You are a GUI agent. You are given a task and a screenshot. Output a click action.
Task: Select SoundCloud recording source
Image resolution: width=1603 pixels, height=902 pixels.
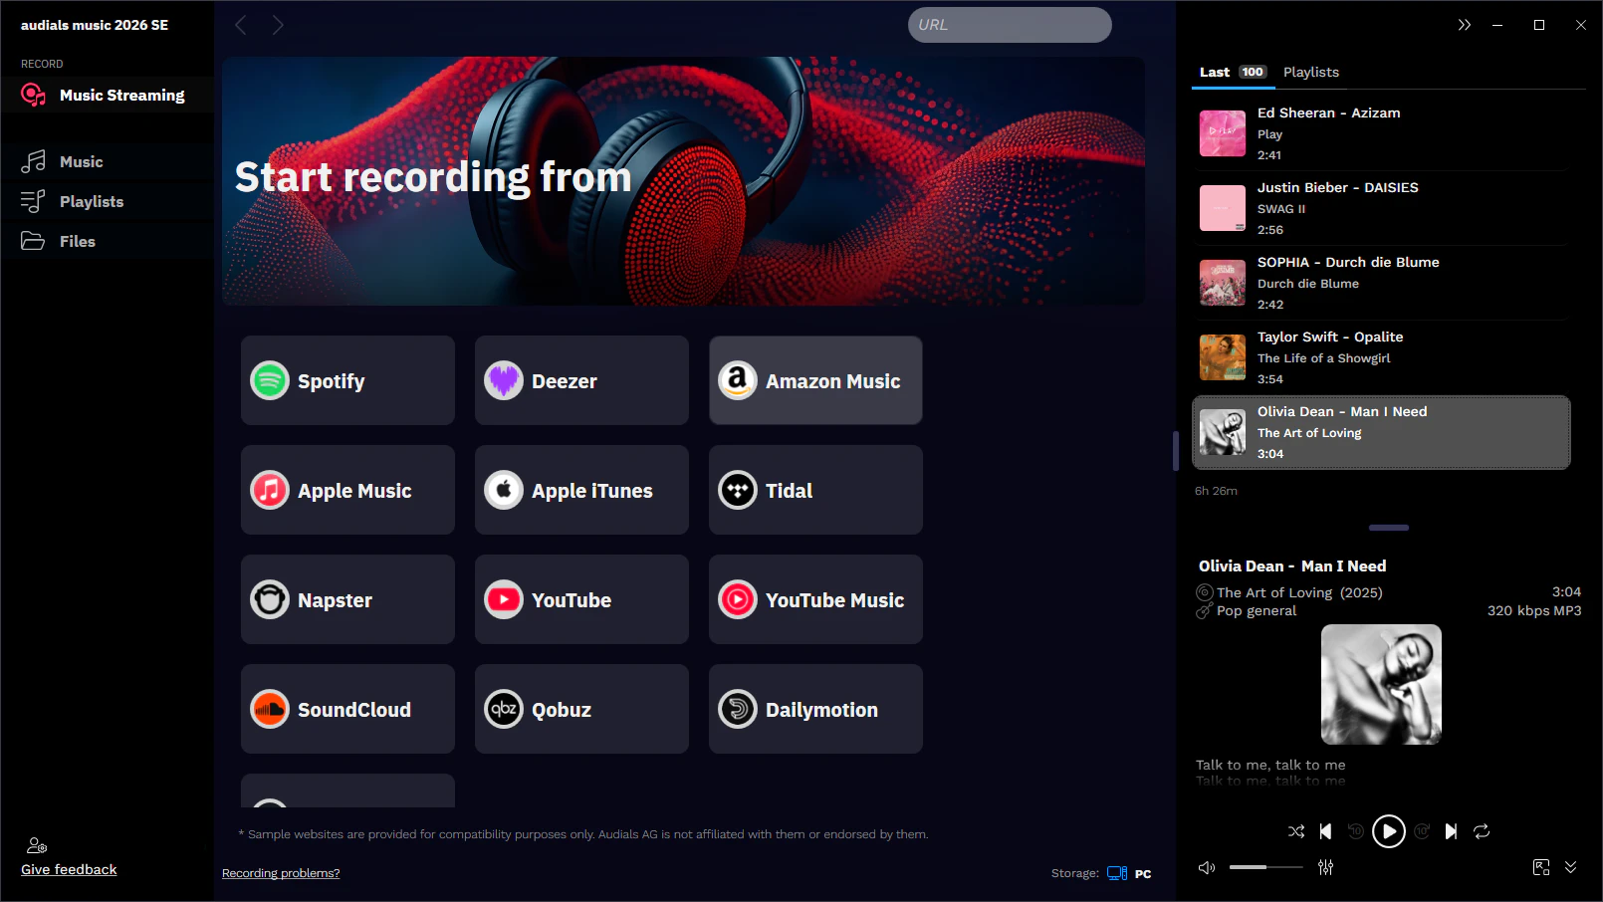pos(347,709)
